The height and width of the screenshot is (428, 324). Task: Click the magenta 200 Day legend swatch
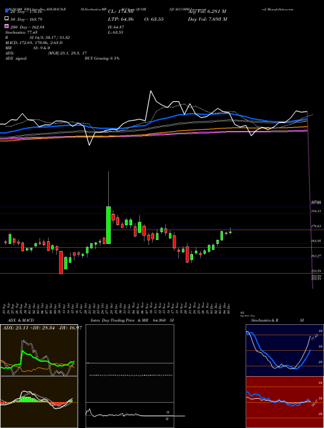(x=6, y=27)
